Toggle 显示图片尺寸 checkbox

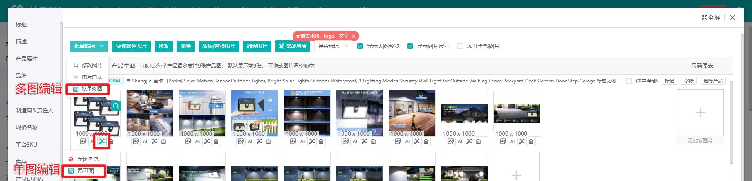pos(410,46)
